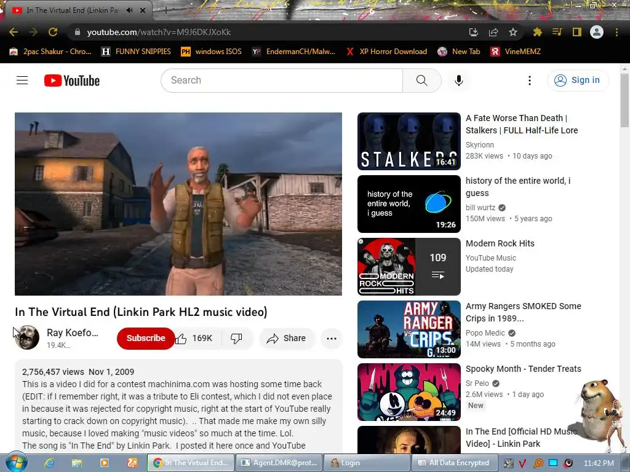The height and width of the screenshot is (472, 630).
Task: Open the Modern Rock Hits title
Action: (x=500, y=243)
